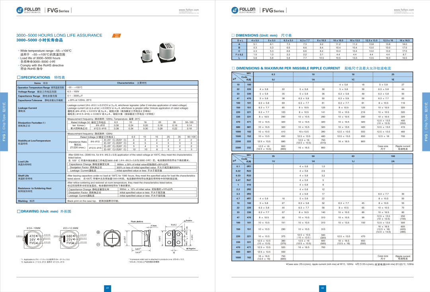Viewport: 430px width, 292px height.
Task: Select the 'Leakage Current' row label
Action: [x=41, y=110]
